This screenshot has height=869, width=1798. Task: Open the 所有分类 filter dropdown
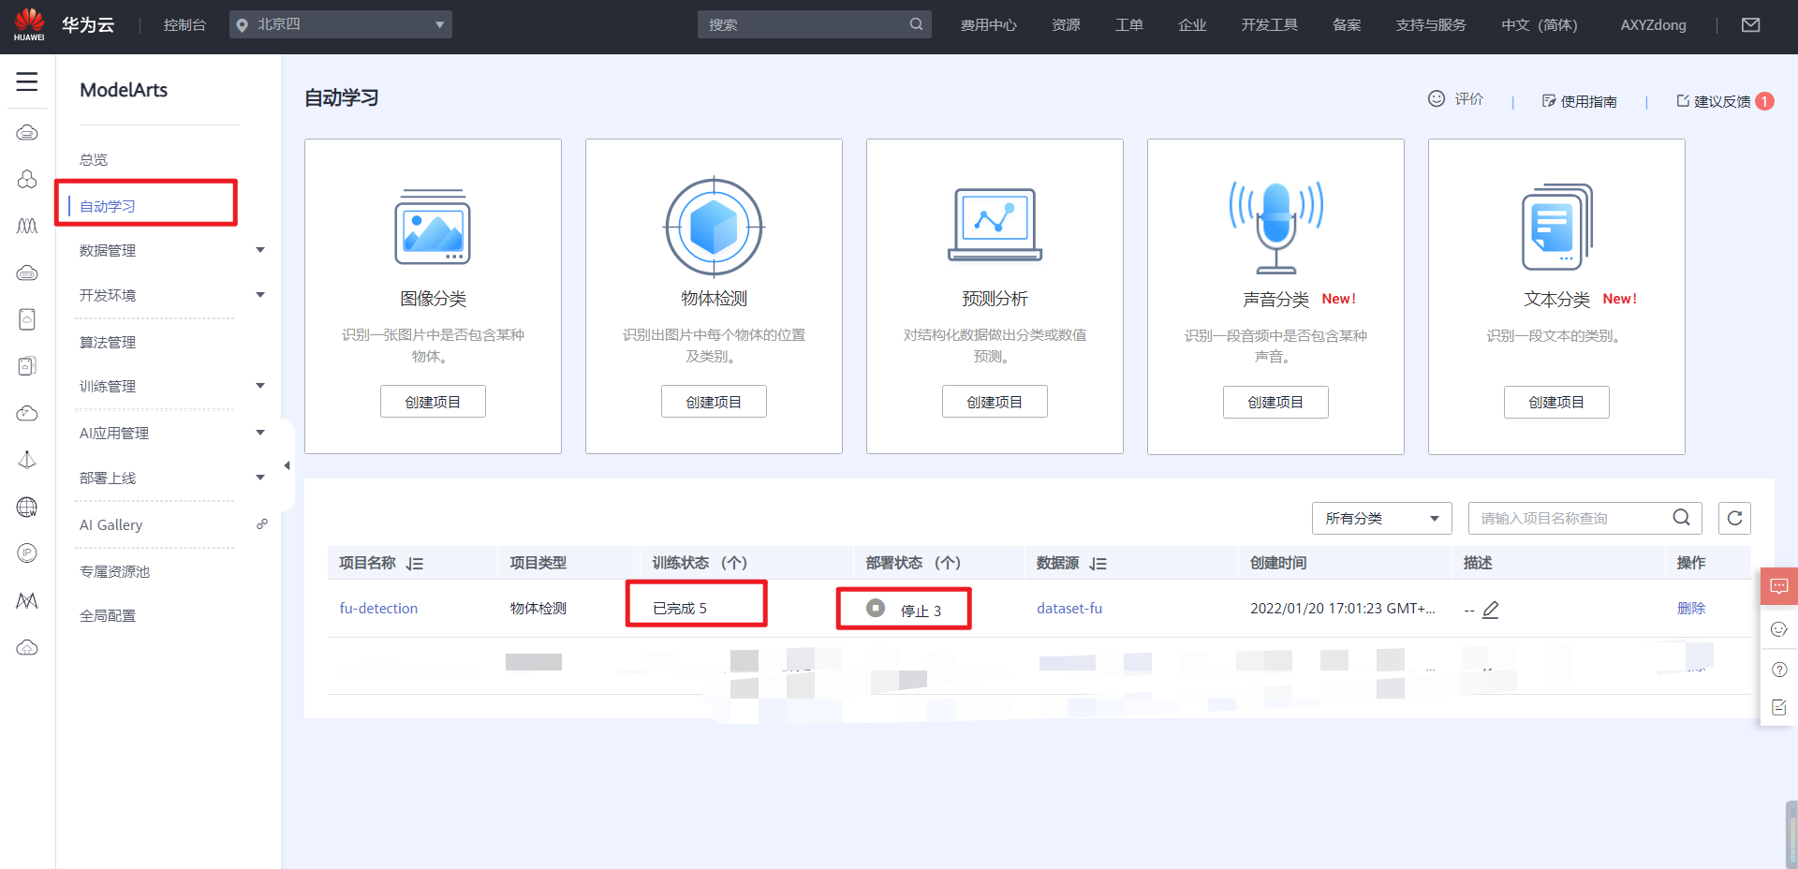tap(1381, 518)
